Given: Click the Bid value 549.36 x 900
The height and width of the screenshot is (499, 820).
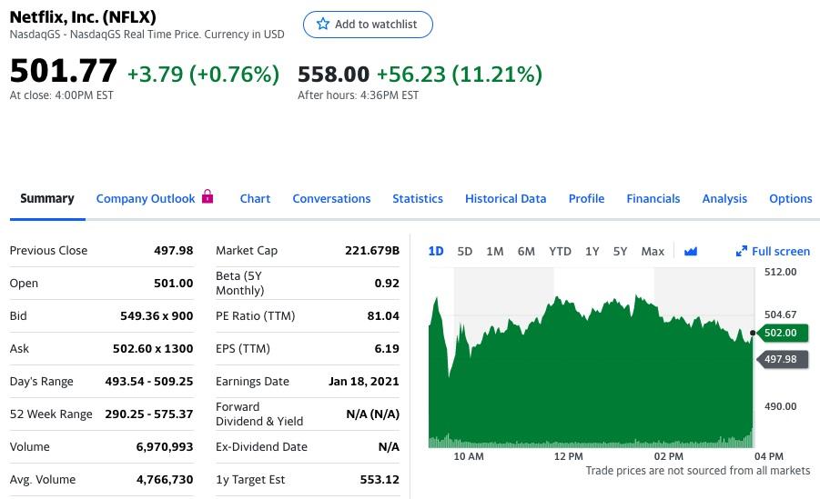Looking at the screenshot, I should (x=157, y=315).
